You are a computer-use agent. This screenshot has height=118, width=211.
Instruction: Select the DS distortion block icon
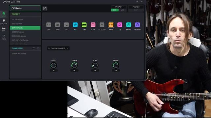(x=66, y=25)
